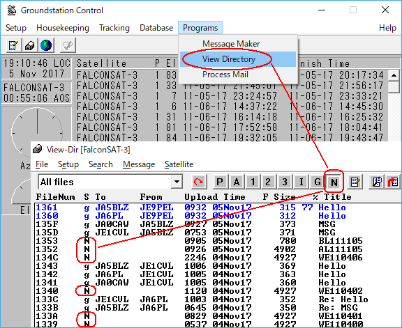Viewport: 402px width, 328px height.
Task: Click the FALCONSAT-3 pass starting 14:37:22
Action: (x=231, y=107)
